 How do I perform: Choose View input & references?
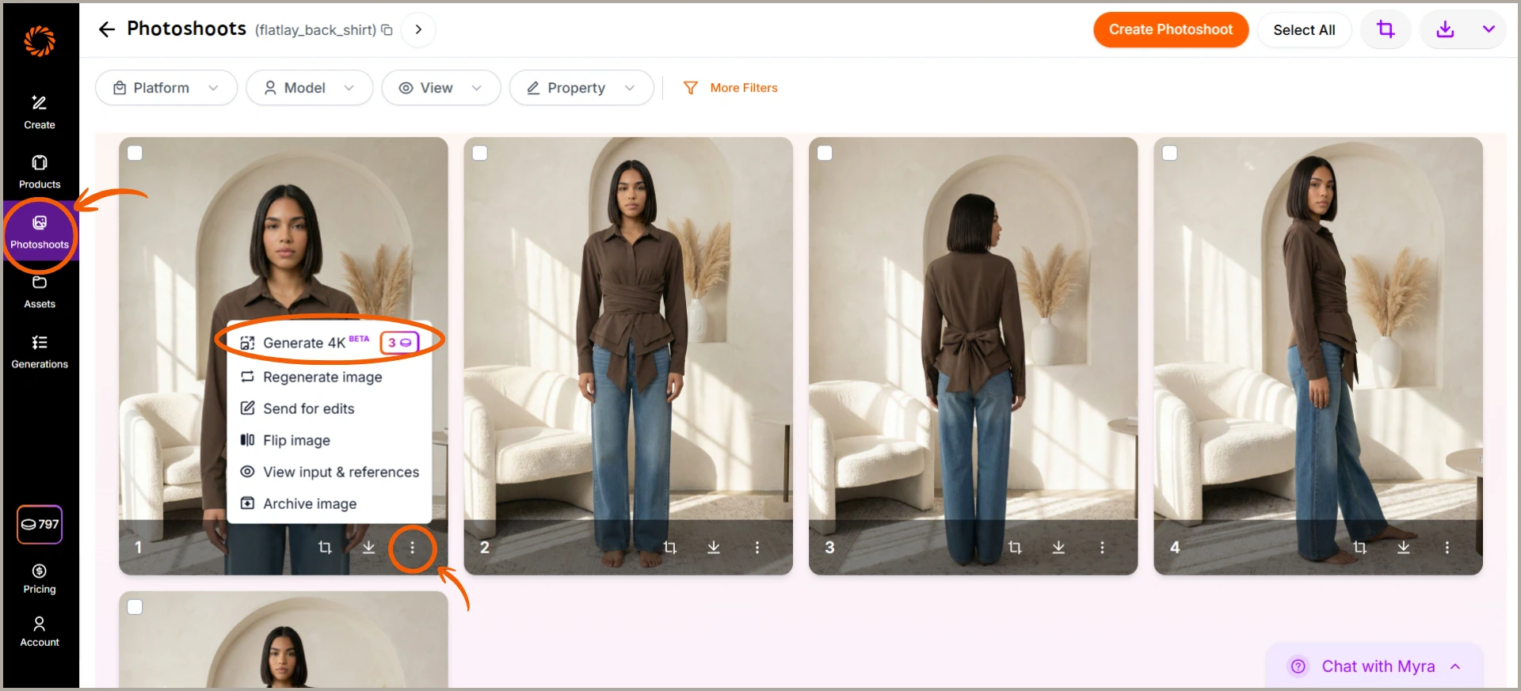[330, 472]
